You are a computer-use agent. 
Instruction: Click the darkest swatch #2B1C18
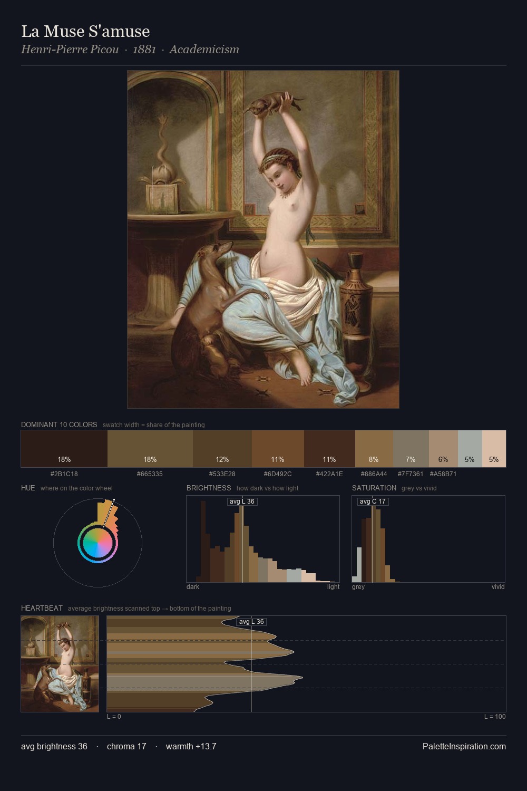[64, 449]
